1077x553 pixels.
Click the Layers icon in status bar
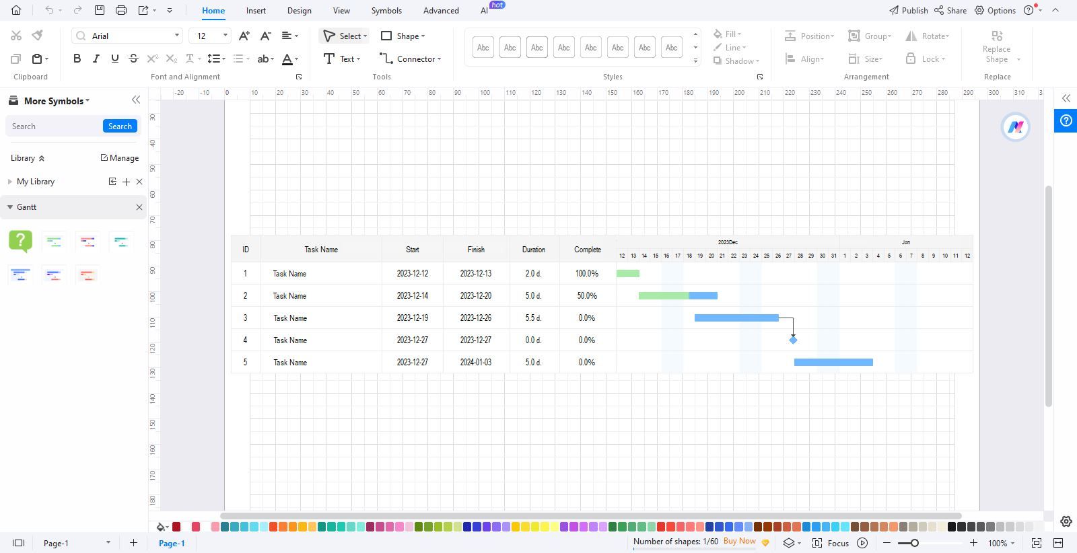click(788, 543)
